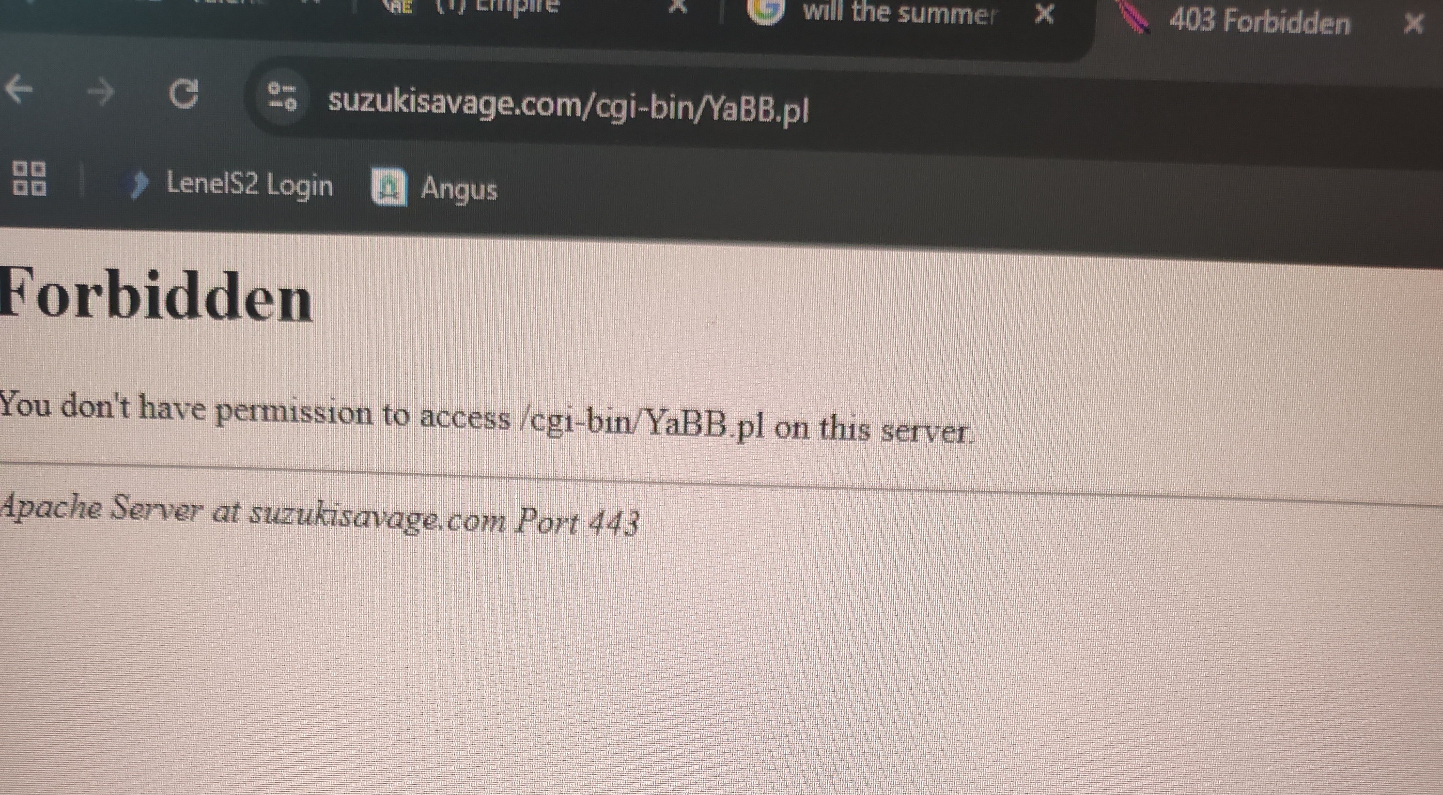This screenshot has width=1443, height=795.
Task: Click the browser back arrow
Action: point(18,90)
